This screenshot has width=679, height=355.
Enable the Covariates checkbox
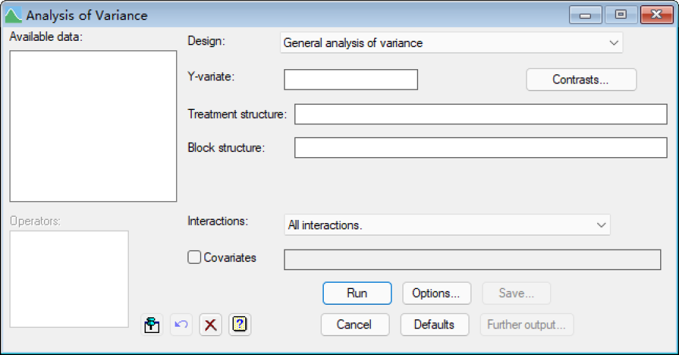pyautogui.click(x=194, y=257)
